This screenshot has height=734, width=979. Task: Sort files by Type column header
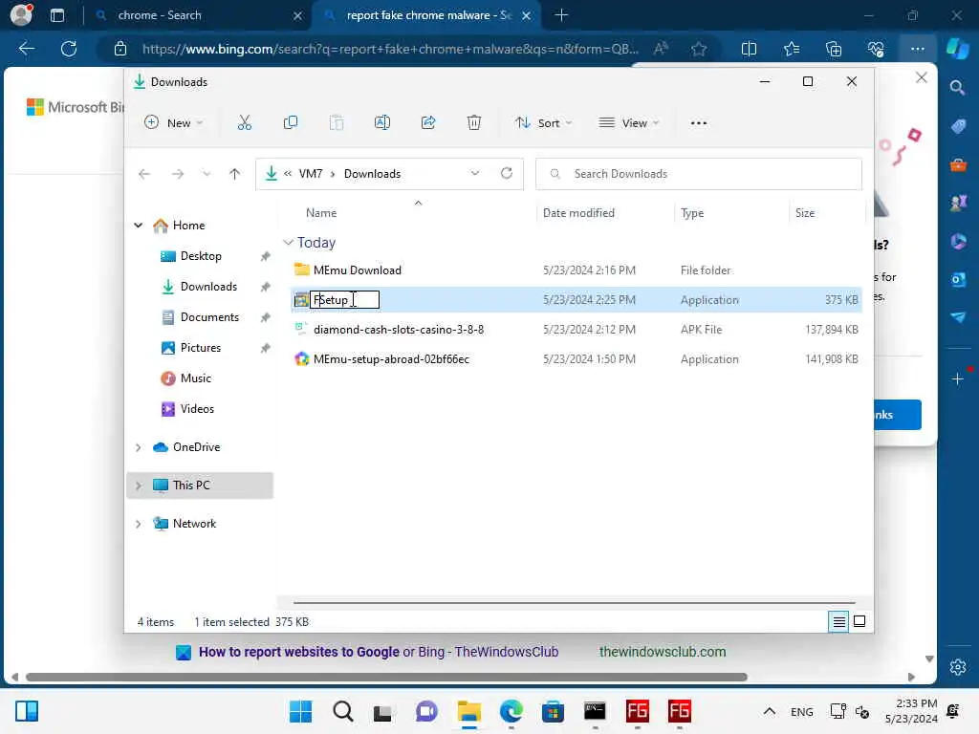click(x=692, y=213)
